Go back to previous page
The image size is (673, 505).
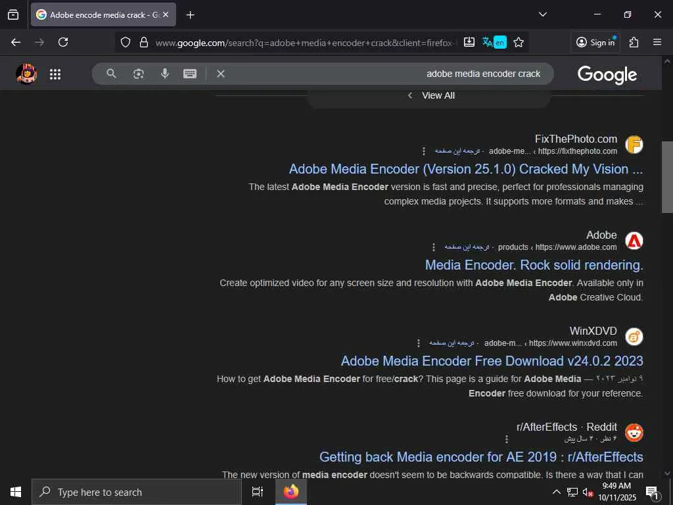(x=16, y=42)
